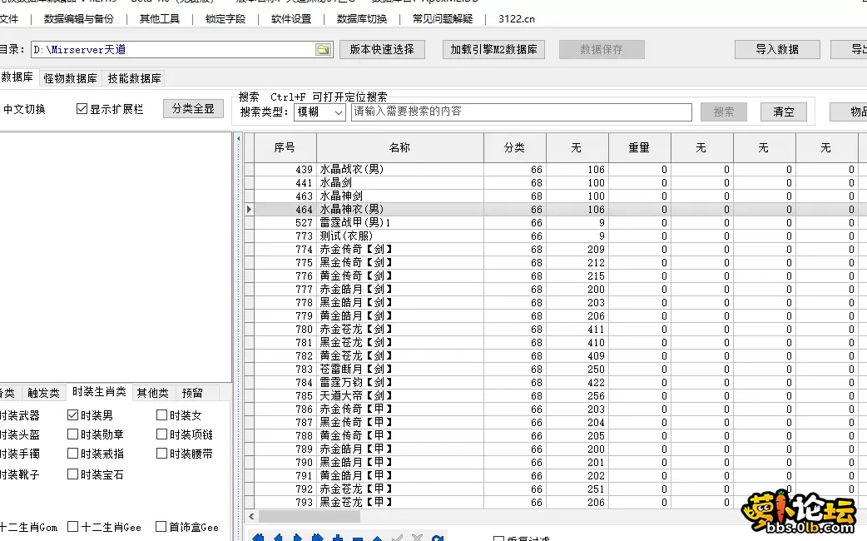Image resolution: width=867 pixels, height=541 pixels.
Task: Click the 导入数据 button
Action: tap(777, 49)
